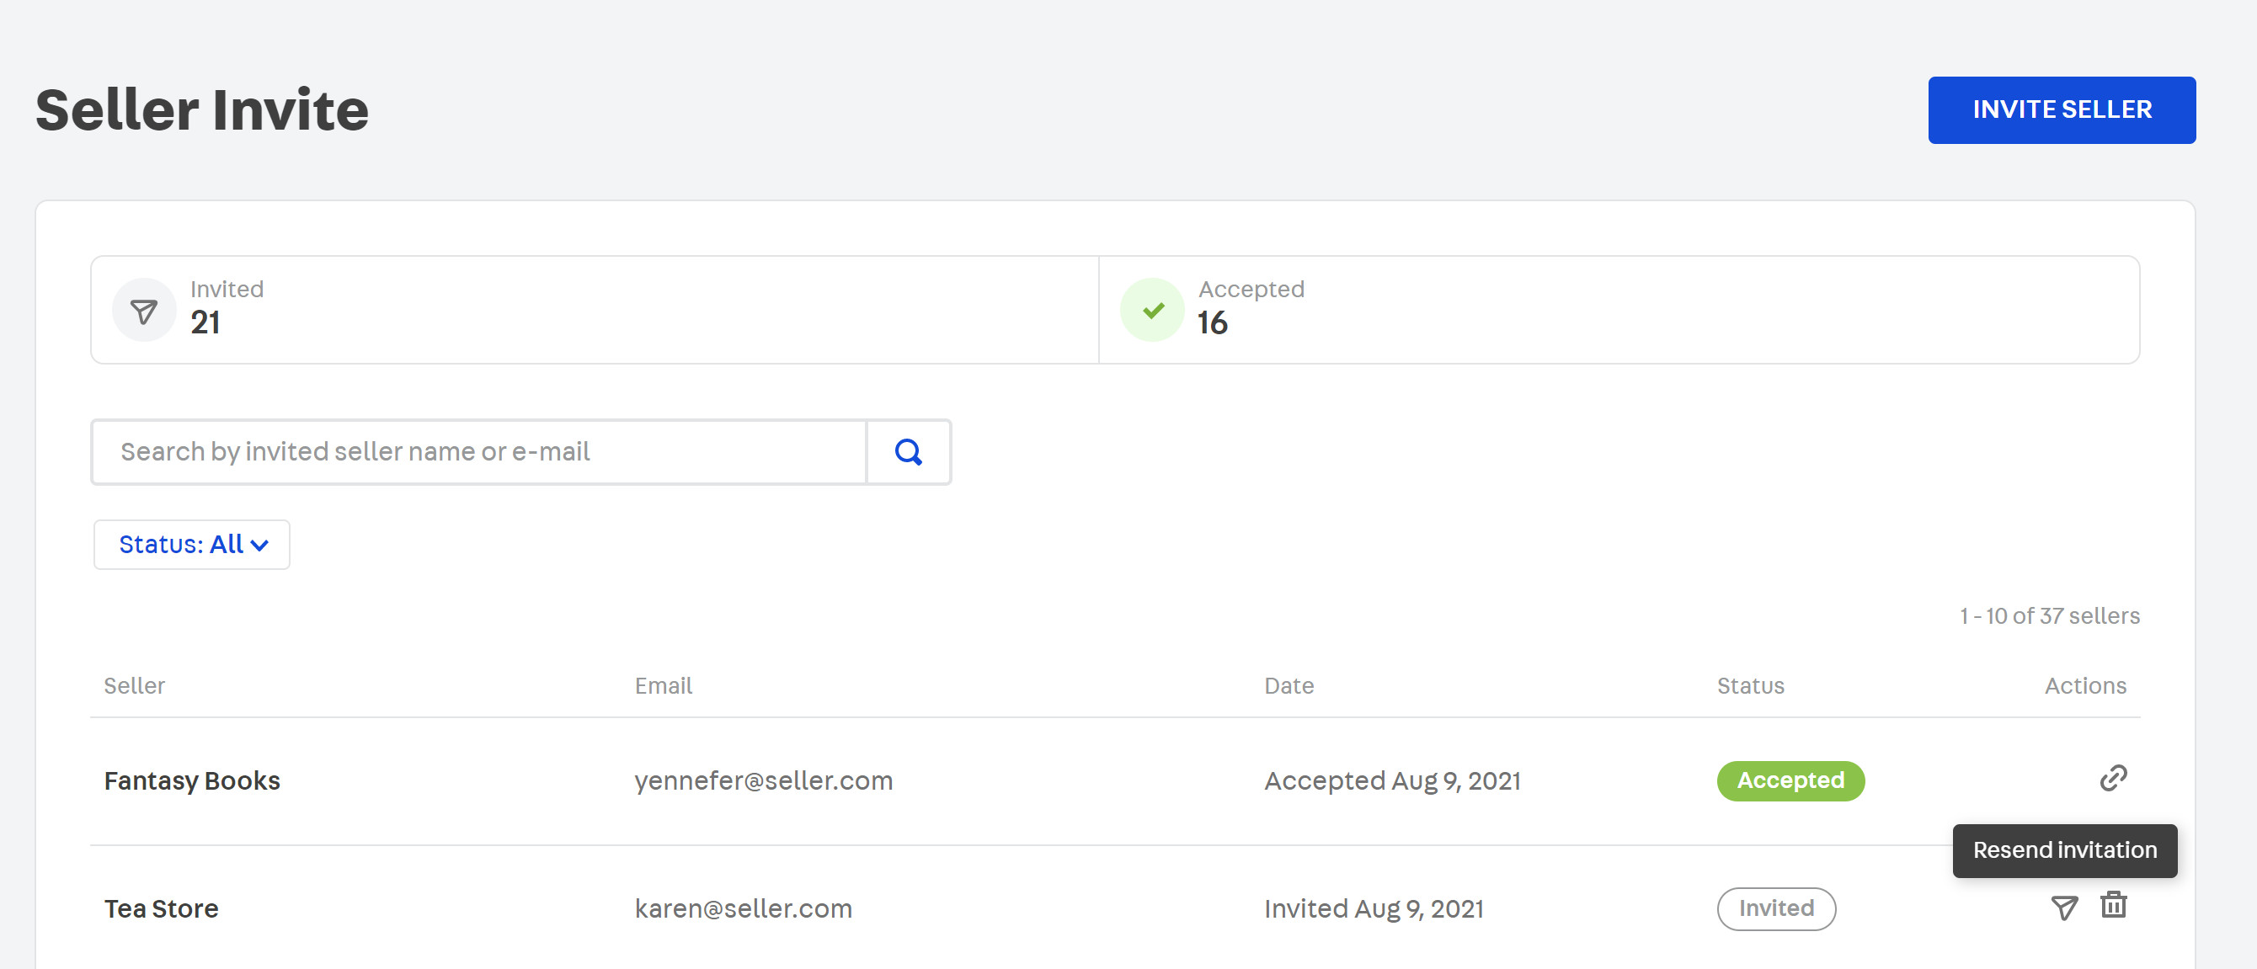Click the Status column header

pyautogui.click(x=1750, y=686)
